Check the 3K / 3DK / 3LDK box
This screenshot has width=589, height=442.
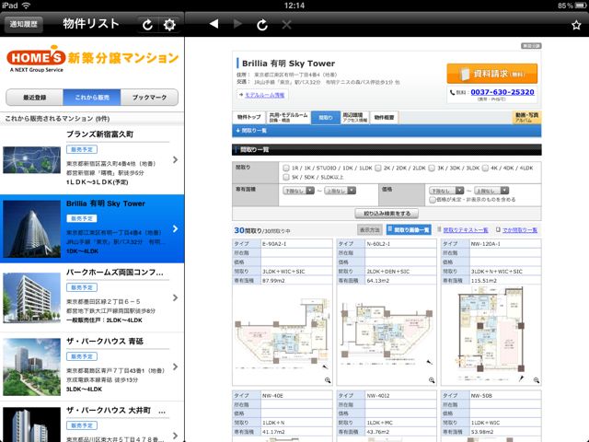(432, 168)
